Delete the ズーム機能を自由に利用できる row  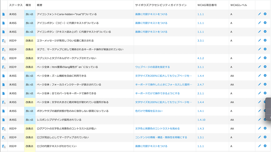click(265, 76)
